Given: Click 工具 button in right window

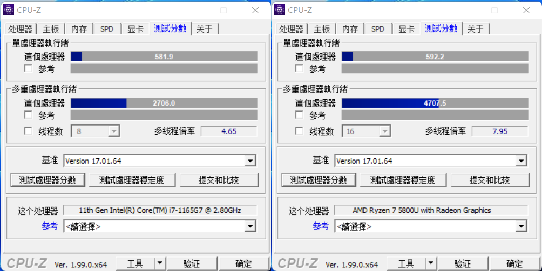Looking at the screenshot, I should pyautogui.click(x=406, y=264).
